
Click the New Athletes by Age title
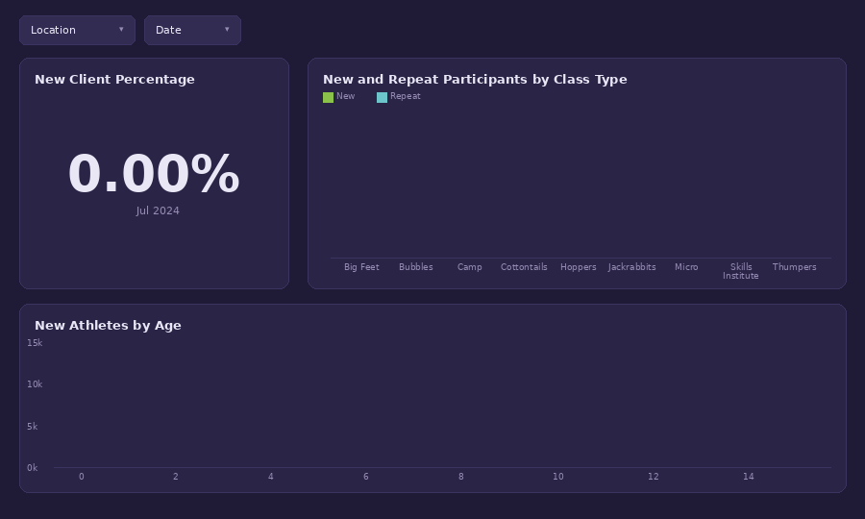[108, 326]
